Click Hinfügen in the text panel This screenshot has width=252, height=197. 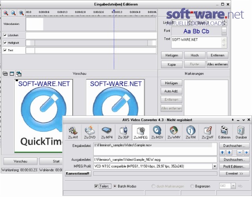click(x=172, y=55)
